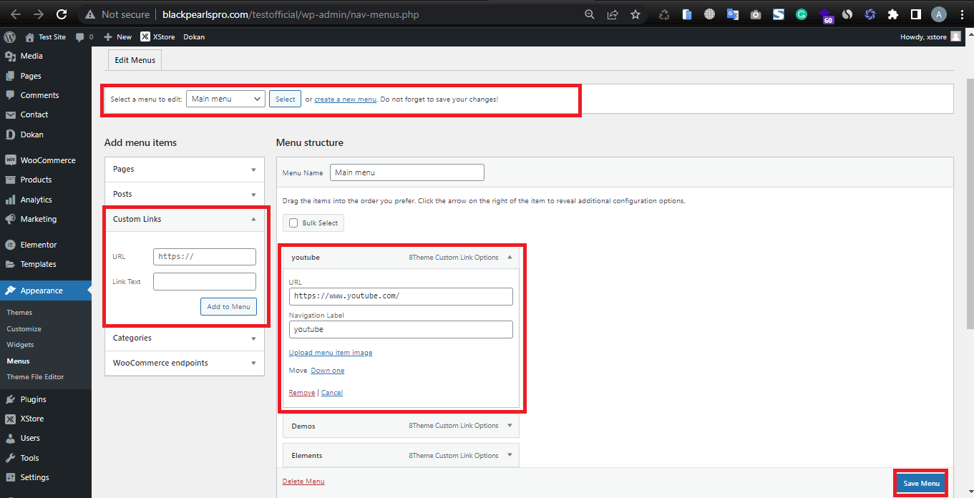Click the Templates folder icon
Screen dimensions: 974x498
[10, 264]
